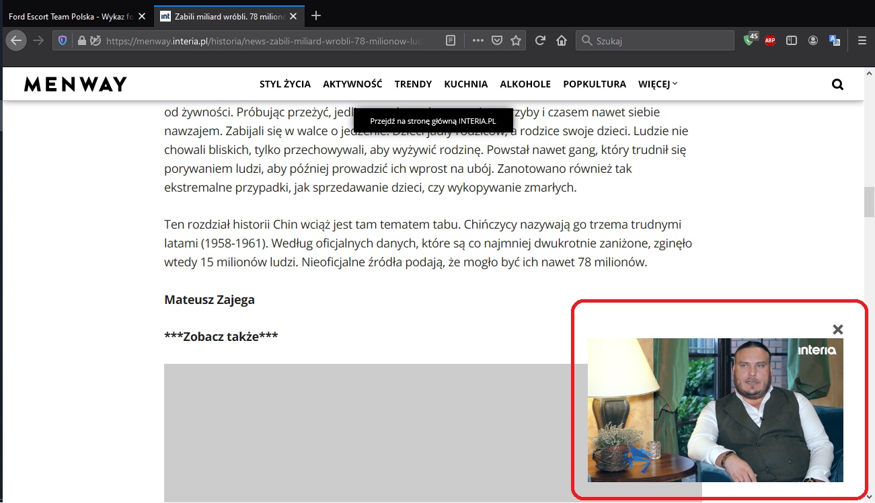The width and height of the screenshot is (875, 503).
Task: Close the floating Interia video player
Action: 837,330
